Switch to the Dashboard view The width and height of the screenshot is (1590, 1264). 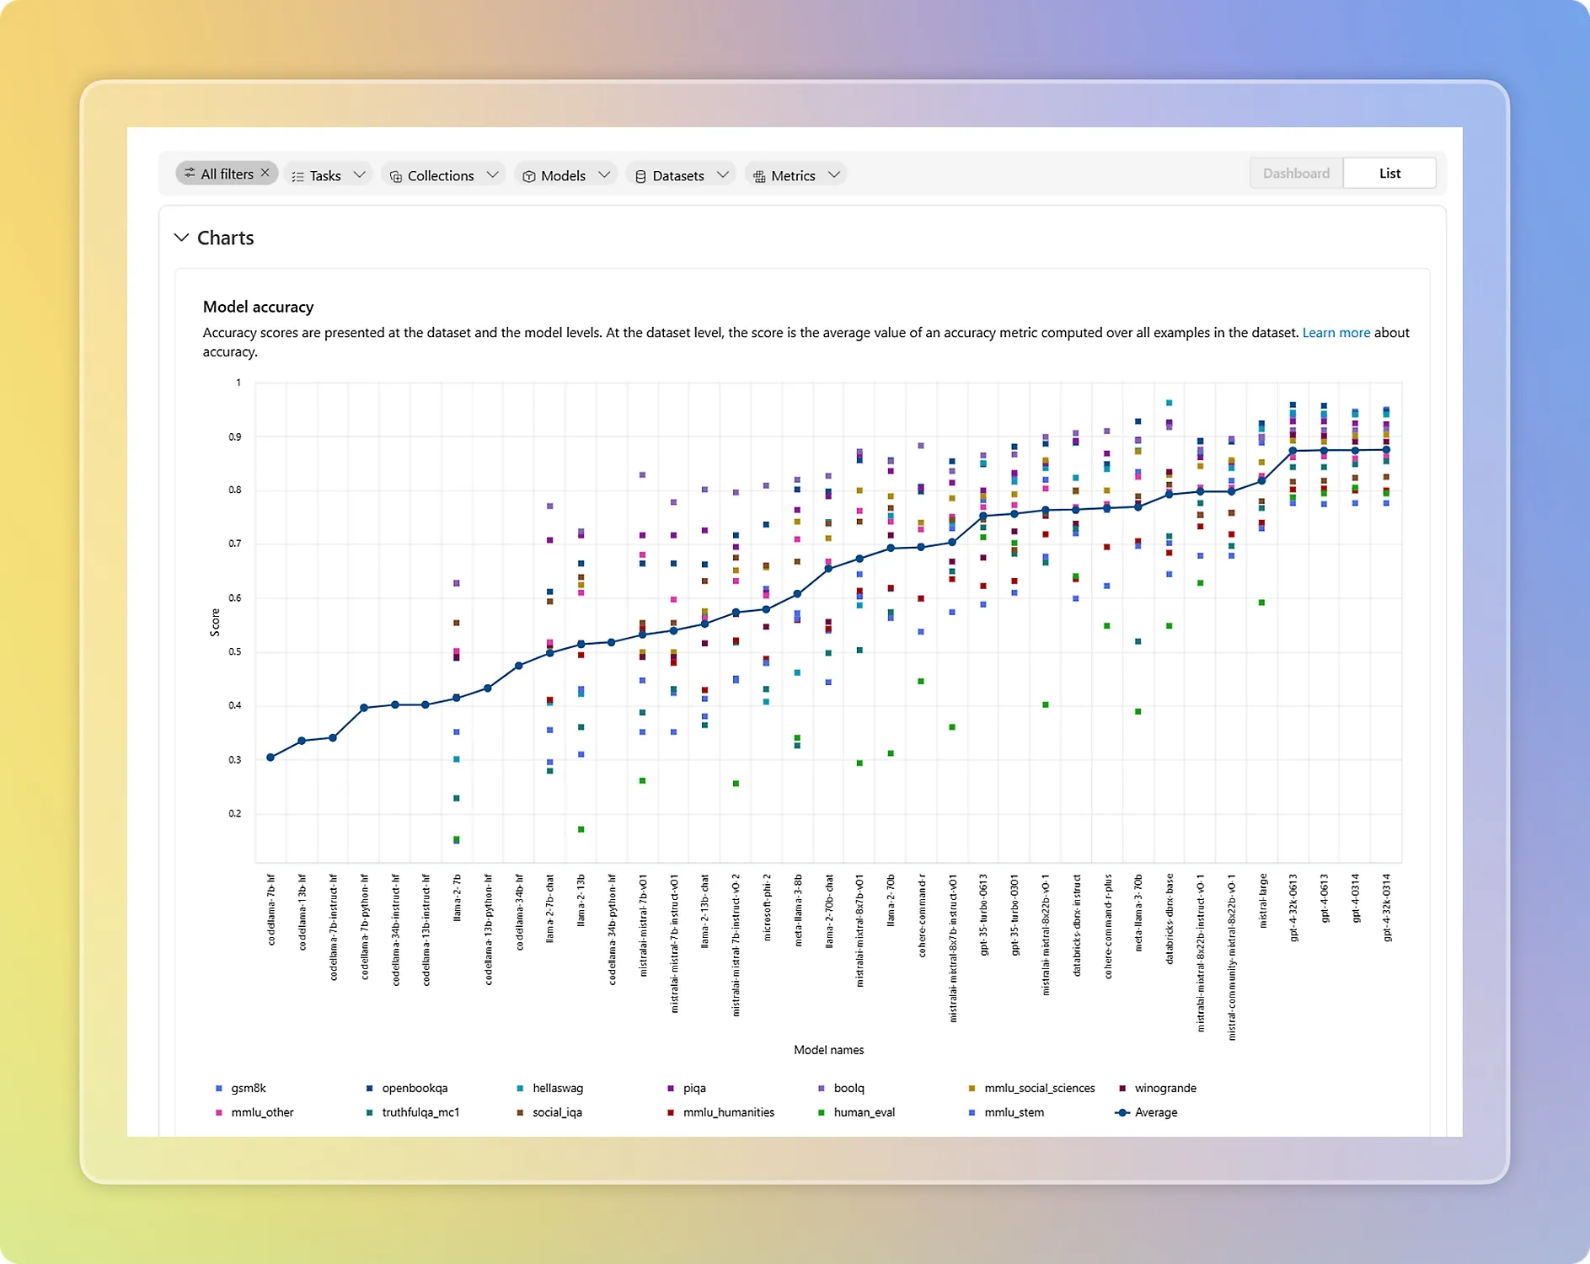coord(1296,174)
